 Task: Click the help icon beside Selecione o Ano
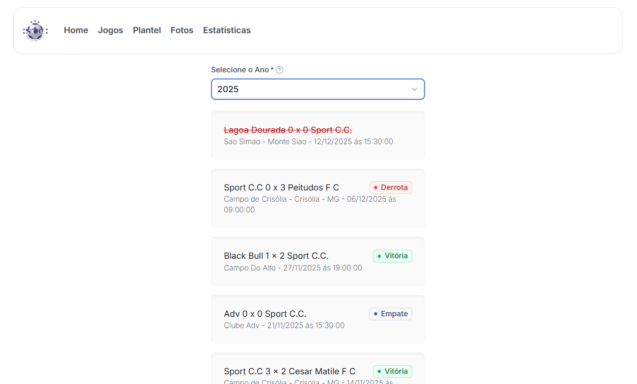pos(279,70)
